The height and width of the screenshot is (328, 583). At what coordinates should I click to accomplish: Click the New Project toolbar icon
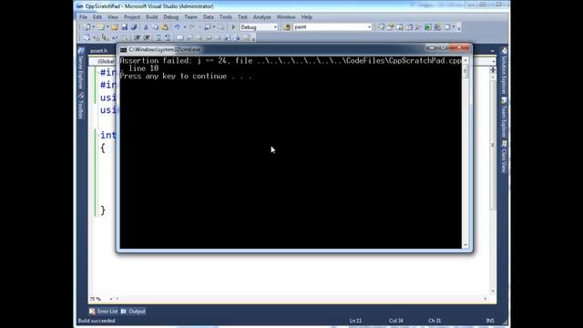click(87, 26)
